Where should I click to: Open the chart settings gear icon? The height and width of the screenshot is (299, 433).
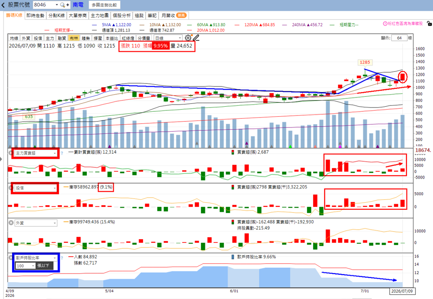click(x=188, y=38)
